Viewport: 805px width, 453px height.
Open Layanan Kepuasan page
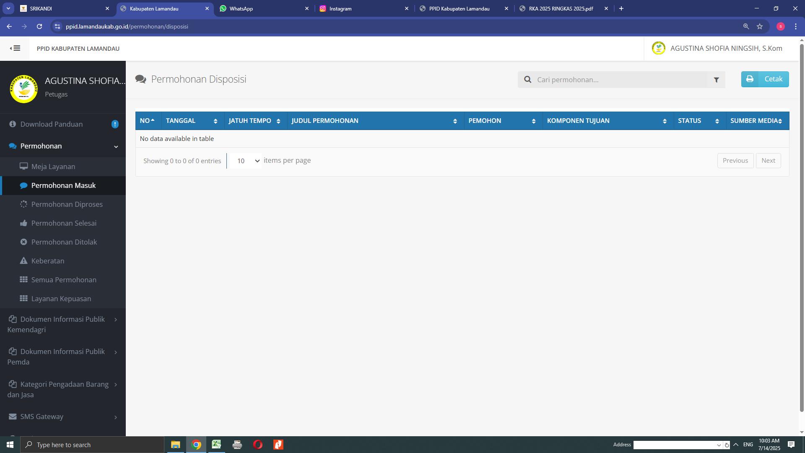point(63,299)
